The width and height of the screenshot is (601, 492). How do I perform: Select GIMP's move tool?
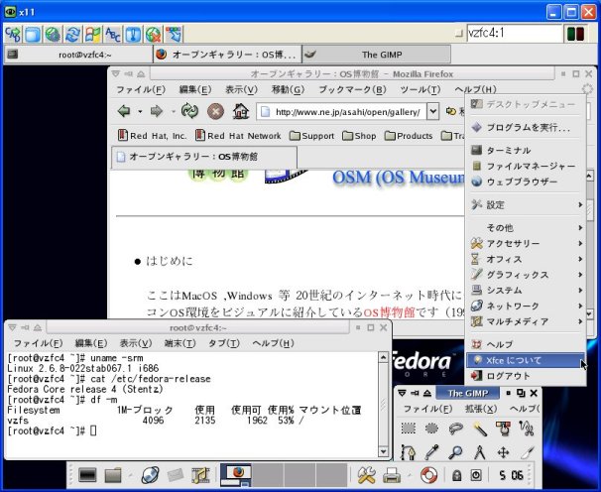click(x=503, y=452)
